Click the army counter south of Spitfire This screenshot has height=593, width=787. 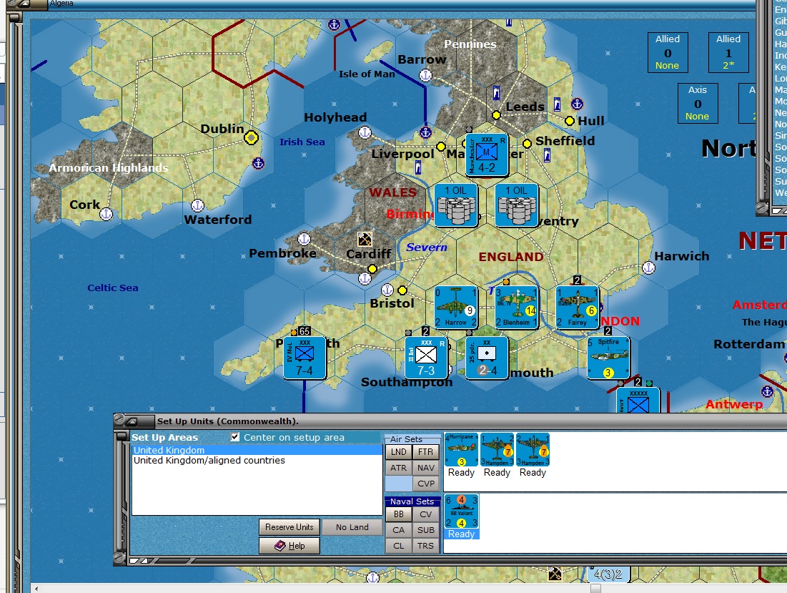tap(638, 400)
